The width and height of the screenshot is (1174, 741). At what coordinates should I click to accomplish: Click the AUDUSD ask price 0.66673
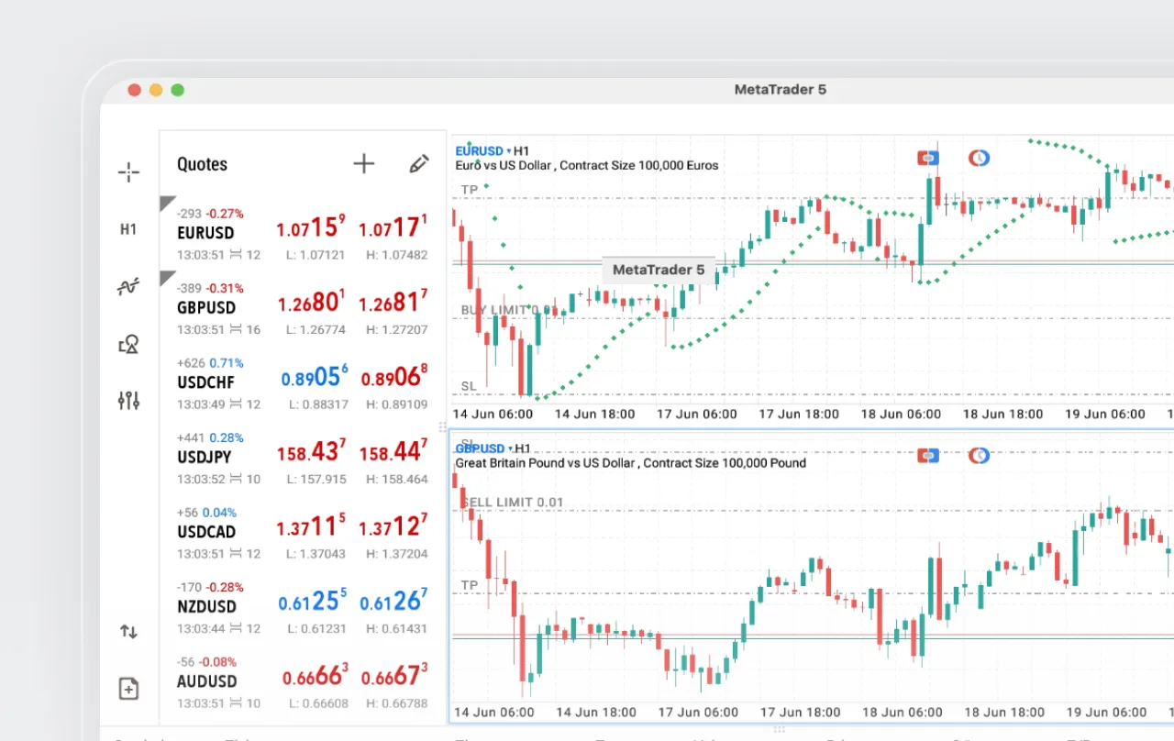click(x=394, y=676)
